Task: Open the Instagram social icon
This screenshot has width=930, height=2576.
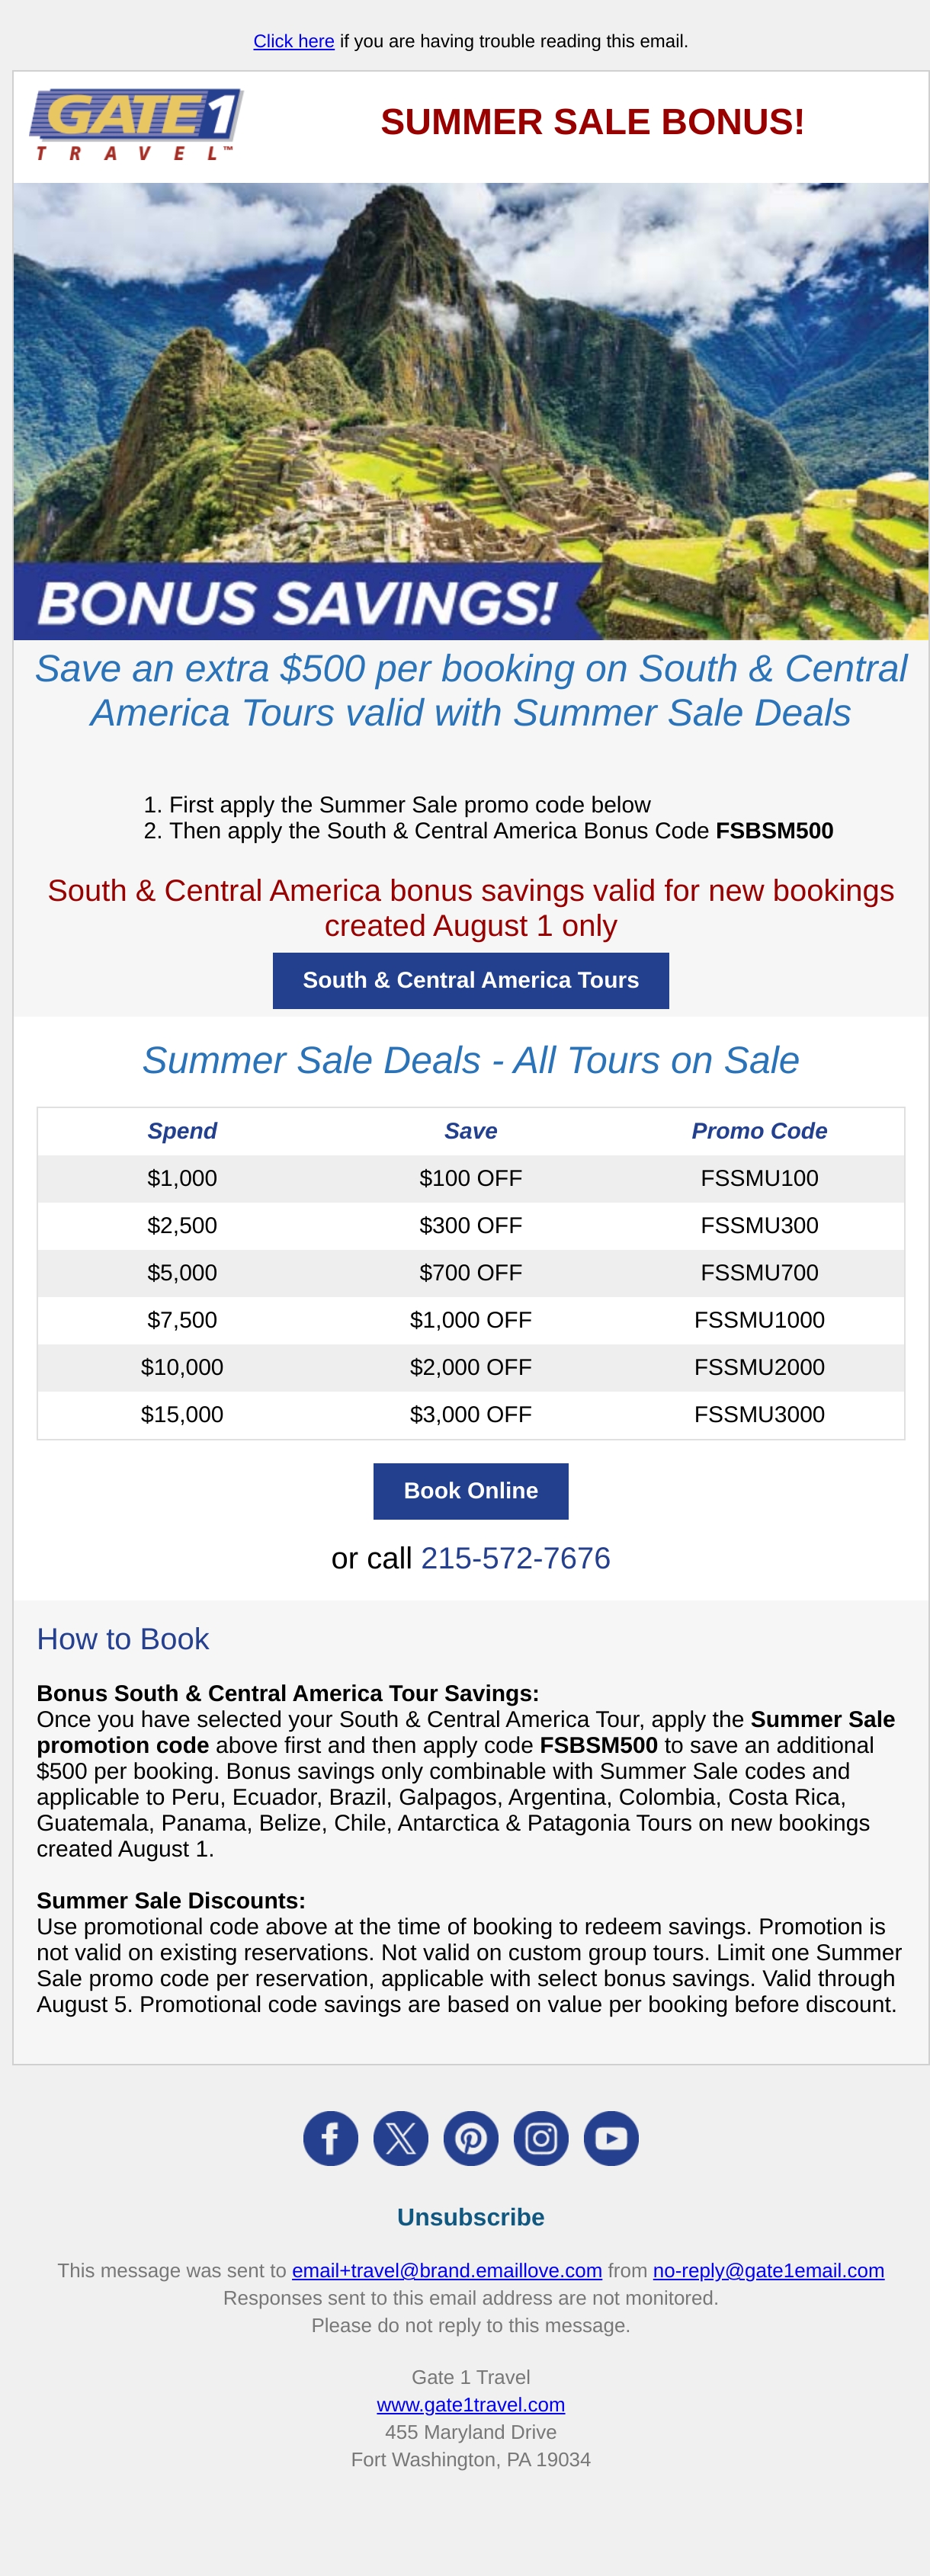Action: pos(541,2138)
